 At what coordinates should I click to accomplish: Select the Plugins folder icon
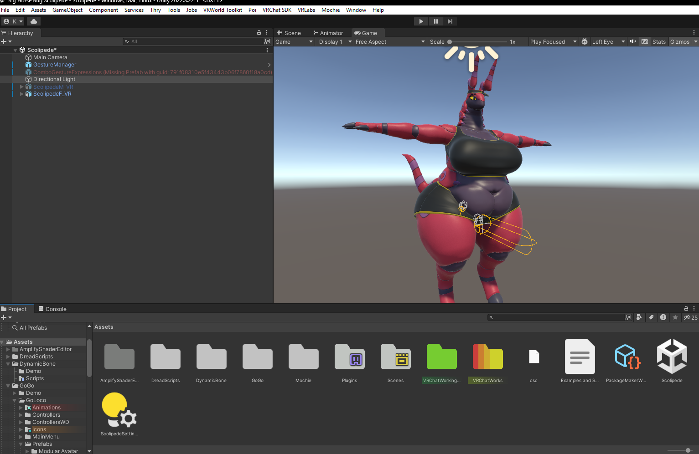[350, 357]
